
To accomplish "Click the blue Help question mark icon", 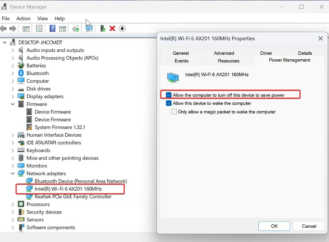I will click(x=53, y=29).
